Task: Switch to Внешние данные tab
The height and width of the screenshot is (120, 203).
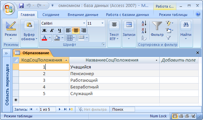Action: point(83,15)
